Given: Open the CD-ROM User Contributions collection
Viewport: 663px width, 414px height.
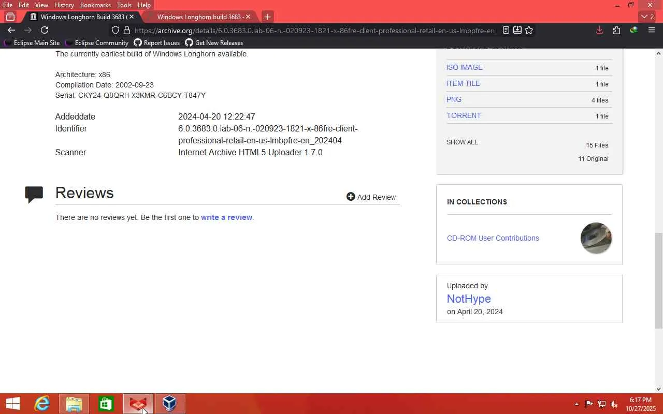Looking at the screenshot, I should [x=493, y=238].
